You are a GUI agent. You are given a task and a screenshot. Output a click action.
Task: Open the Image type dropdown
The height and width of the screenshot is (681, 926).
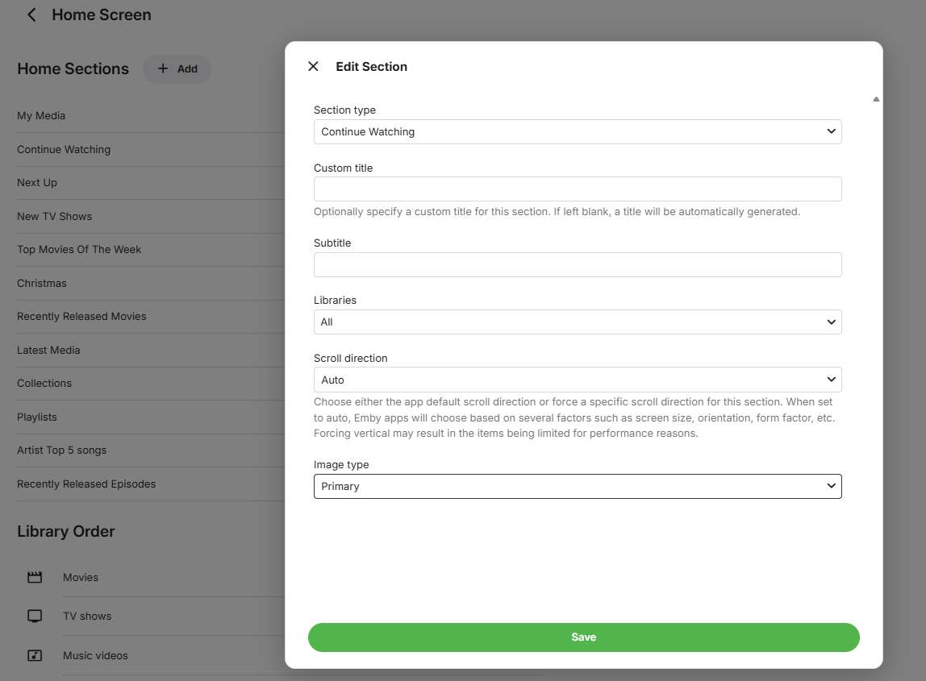577,486
